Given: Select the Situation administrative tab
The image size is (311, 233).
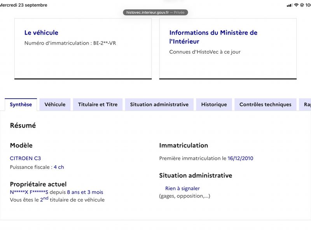Looking at the screenshot, I should pos(159,104).
